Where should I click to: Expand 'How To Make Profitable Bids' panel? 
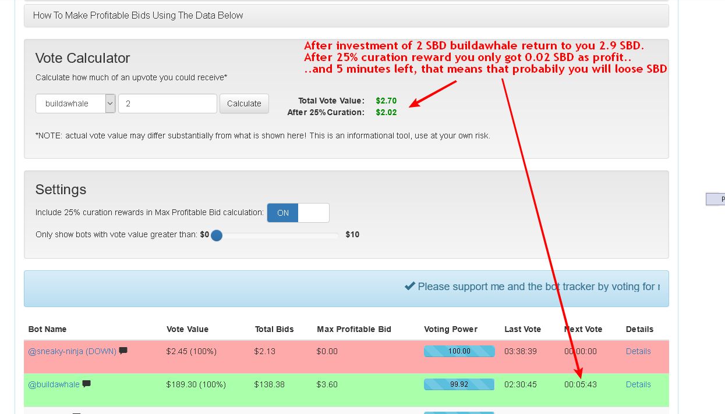346,16
